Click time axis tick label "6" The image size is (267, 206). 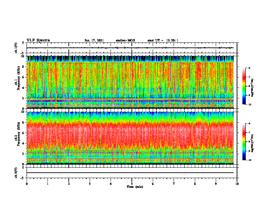pyautogui.click(x=153, y=184)
